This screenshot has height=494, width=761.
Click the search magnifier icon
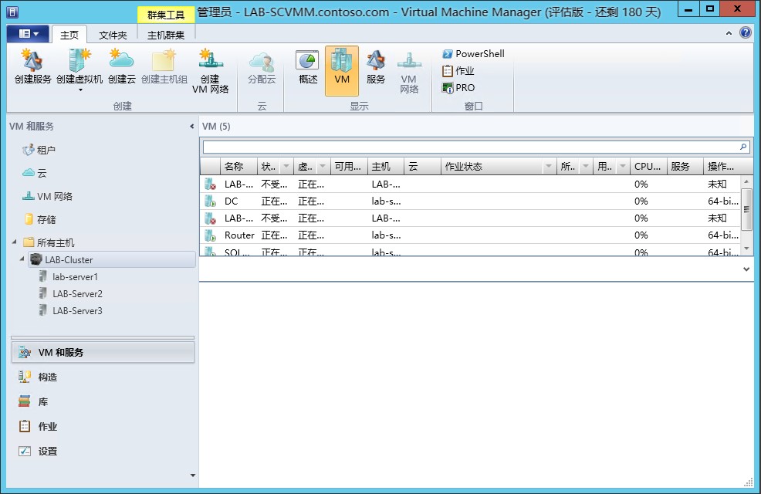(743, 147)
